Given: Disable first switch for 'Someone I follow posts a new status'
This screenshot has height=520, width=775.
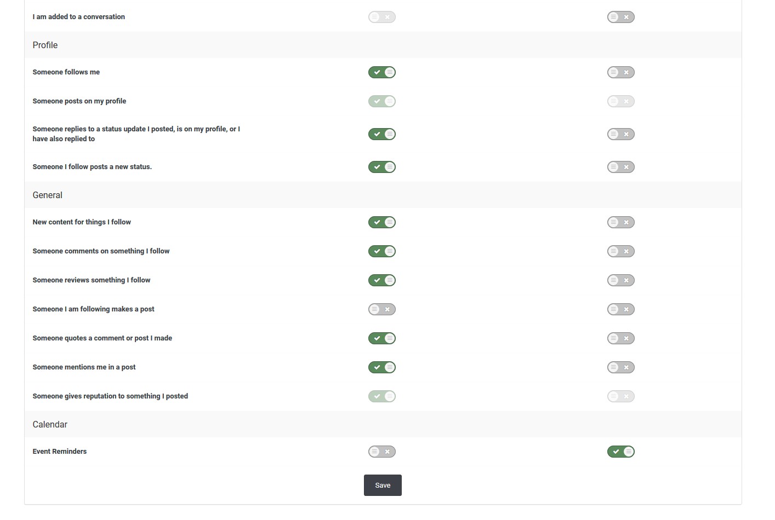Looking at the screenshot, I should (x=382, y=167).
